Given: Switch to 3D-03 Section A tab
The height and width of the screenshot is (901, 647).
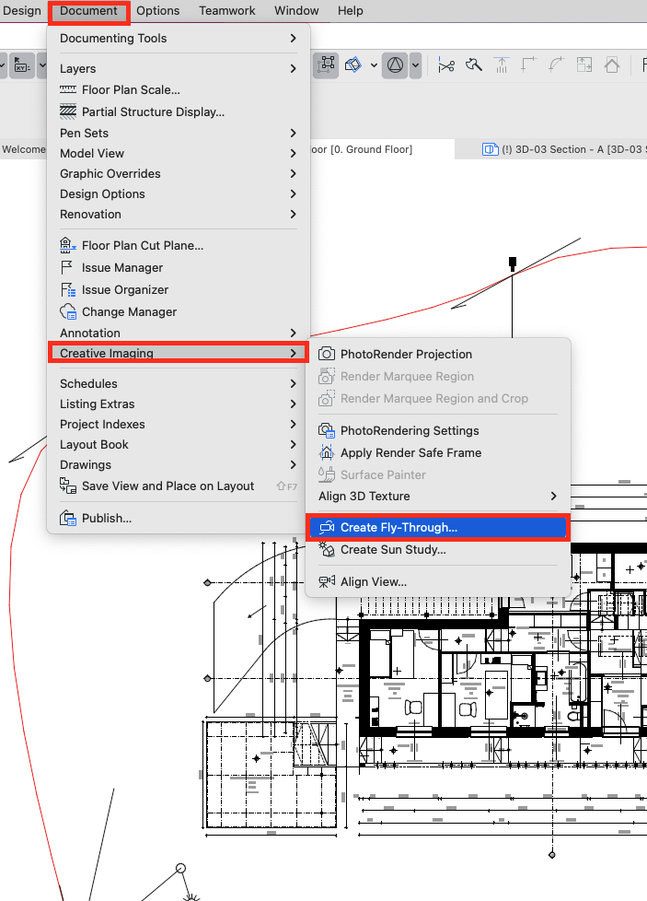Looking at the screenshot, I should pyautogui.click(x=564, y=149).
